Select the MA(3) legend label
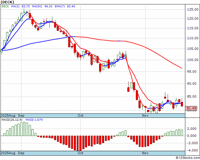Image resolution: width=200 pixels, height=160 pixels. pyautogui.click(x=15, y=6)
